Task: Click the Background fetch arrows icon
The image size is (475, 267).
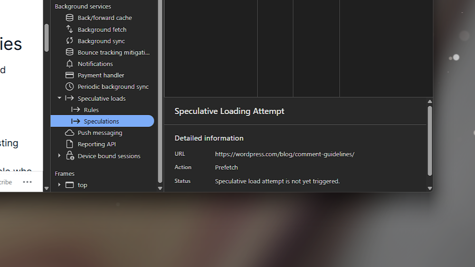Action: [70, 29]
